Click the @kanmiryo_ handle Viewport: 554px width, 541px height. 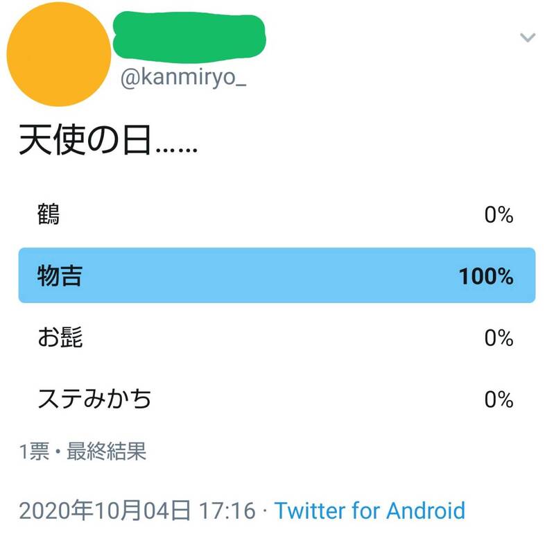tap(184, 80)
